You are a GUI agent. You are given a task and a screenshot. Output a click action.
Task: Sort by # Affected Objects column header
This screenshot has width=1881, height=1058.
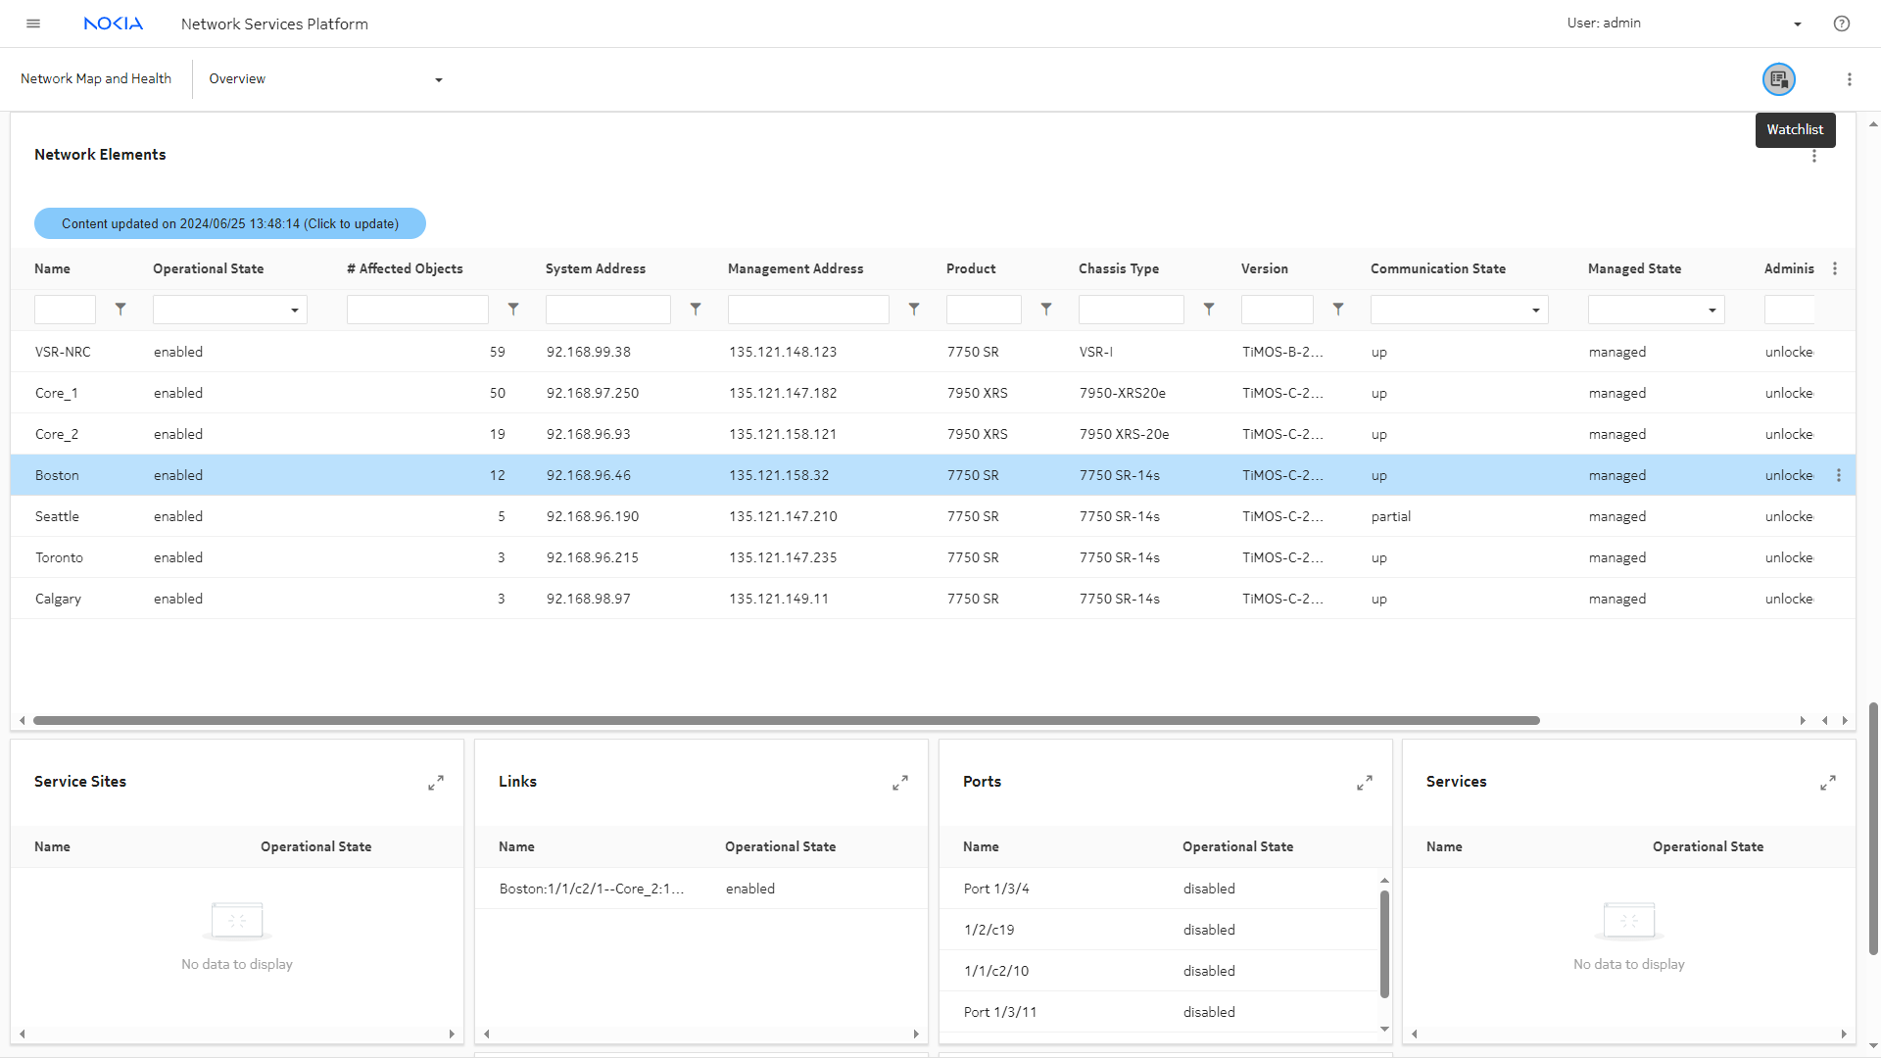pos(405,268)
